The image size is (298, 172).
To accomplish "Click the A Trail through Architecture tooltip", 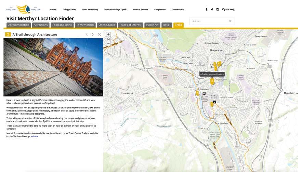I will [212, 74].
